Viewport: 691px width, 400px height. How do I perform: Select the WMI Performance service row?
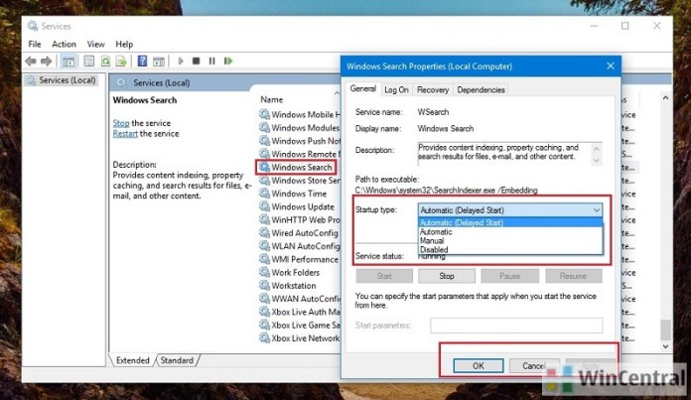pyautogui.click(x=300, y=259)
